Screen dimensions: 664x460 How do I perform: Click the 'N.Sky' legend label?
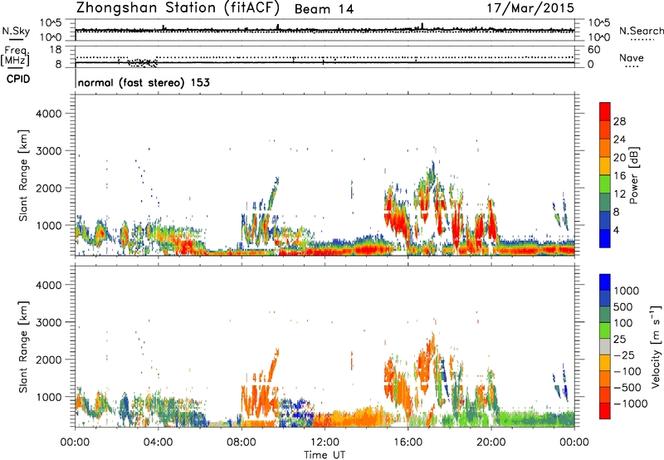(x=16, y=31)
